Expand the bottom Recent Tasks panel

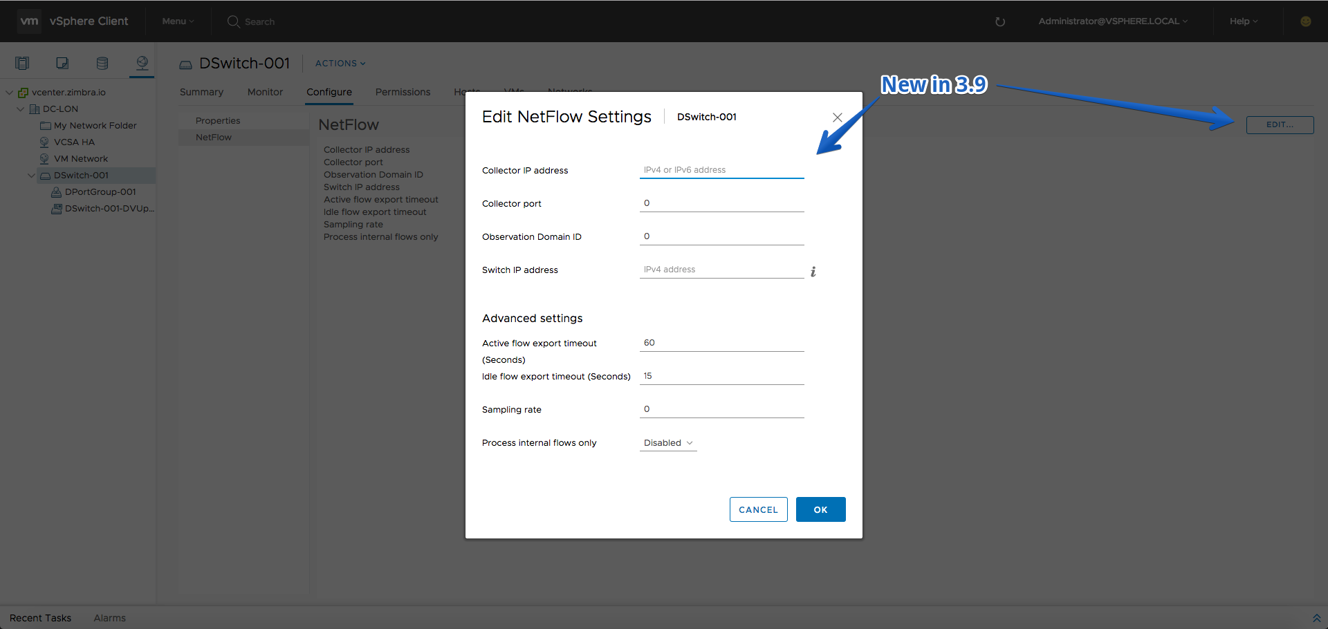[1316, 618]
